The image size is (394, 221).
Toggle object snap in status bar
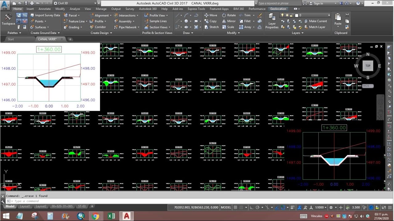pos(283,207)
